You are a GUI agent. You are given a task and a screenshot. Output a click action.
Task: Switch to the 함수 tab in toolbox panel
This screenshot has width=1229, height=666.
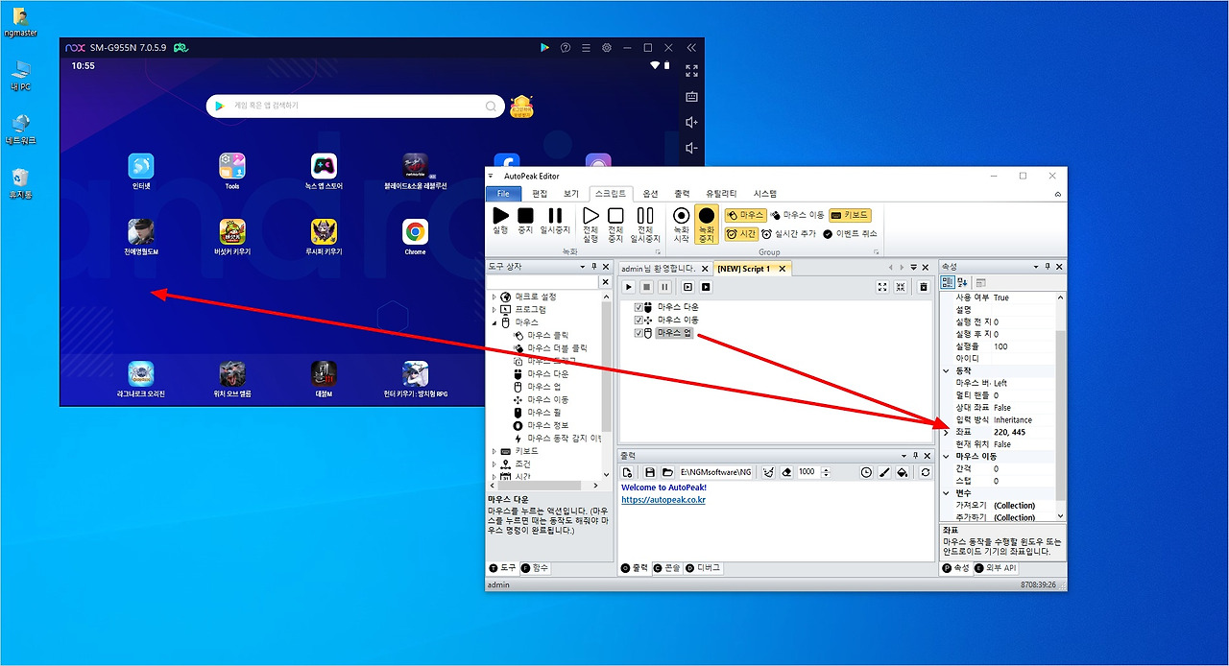pos(535,568)
